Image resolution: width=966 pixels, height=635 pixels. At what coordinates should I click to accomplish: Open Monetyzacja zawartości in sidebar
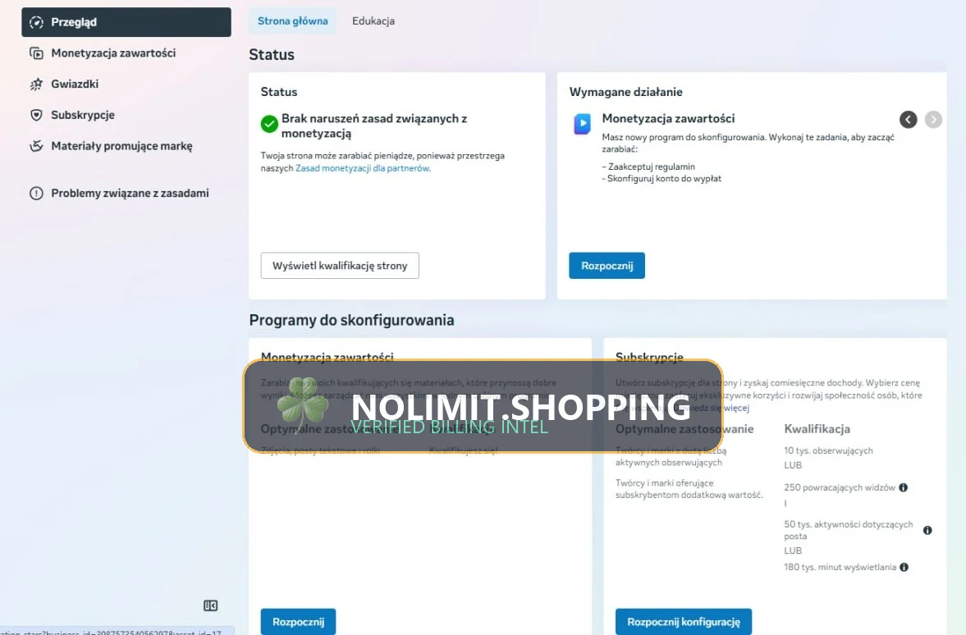click(x=113, y=53)
